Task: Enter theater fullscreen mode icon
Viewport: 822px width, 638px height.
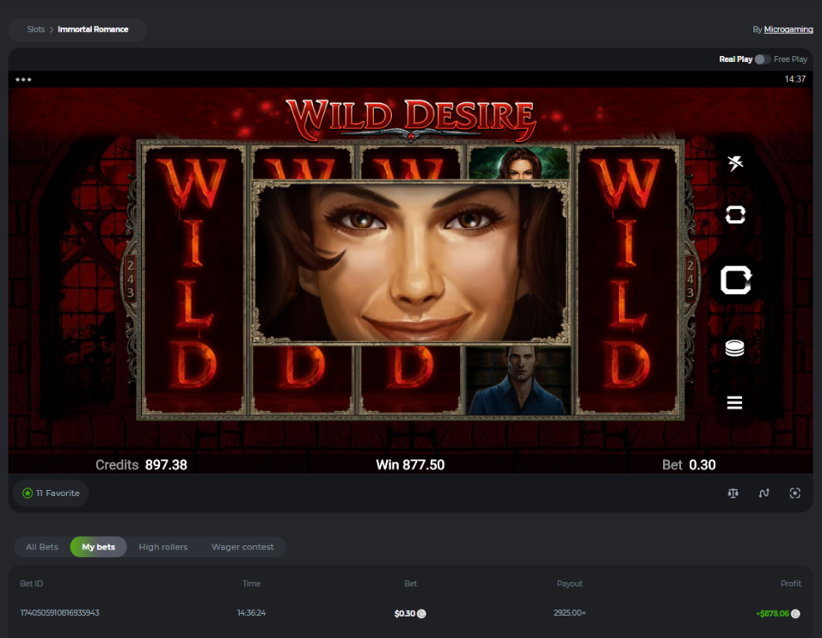Action: click(x=795, y=493)
